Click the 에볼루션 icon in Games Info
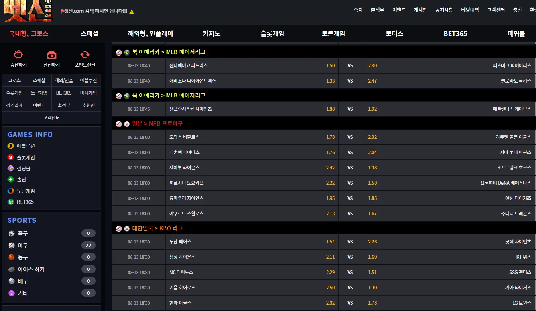This screenshot has width=536, height=311. pos(11,146)
